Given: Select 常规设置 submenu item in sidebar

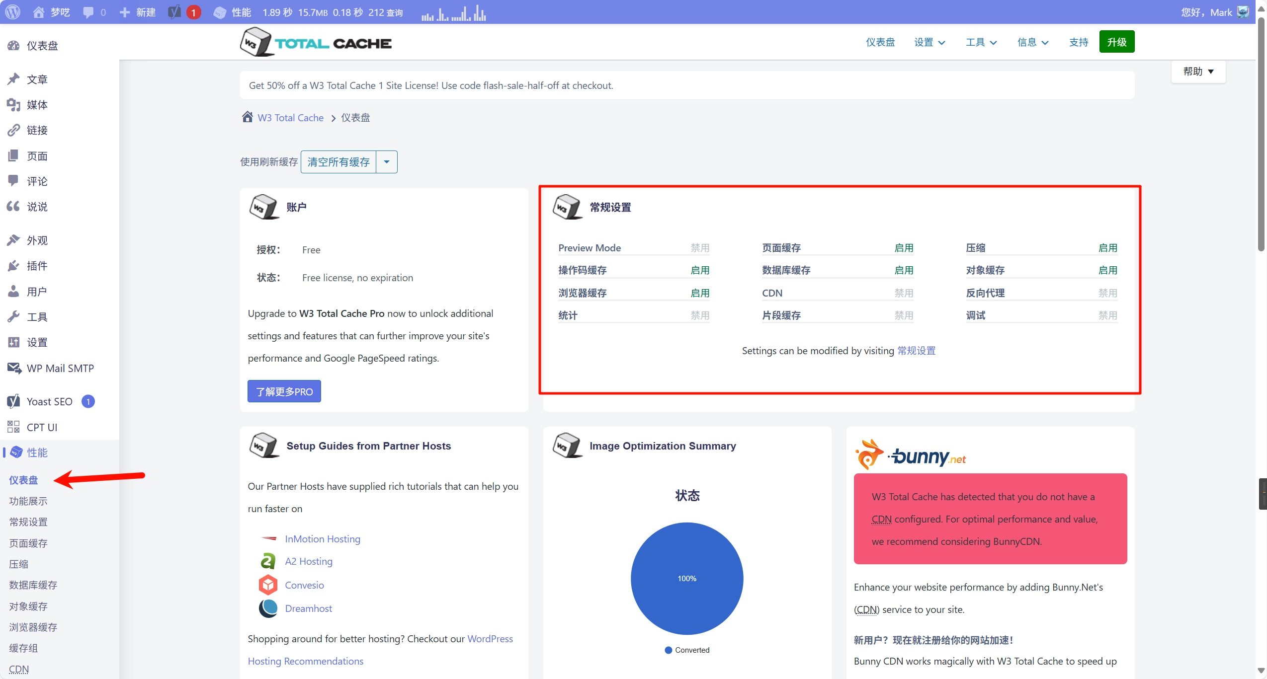Looking at the screenshot, I should 28,522.
